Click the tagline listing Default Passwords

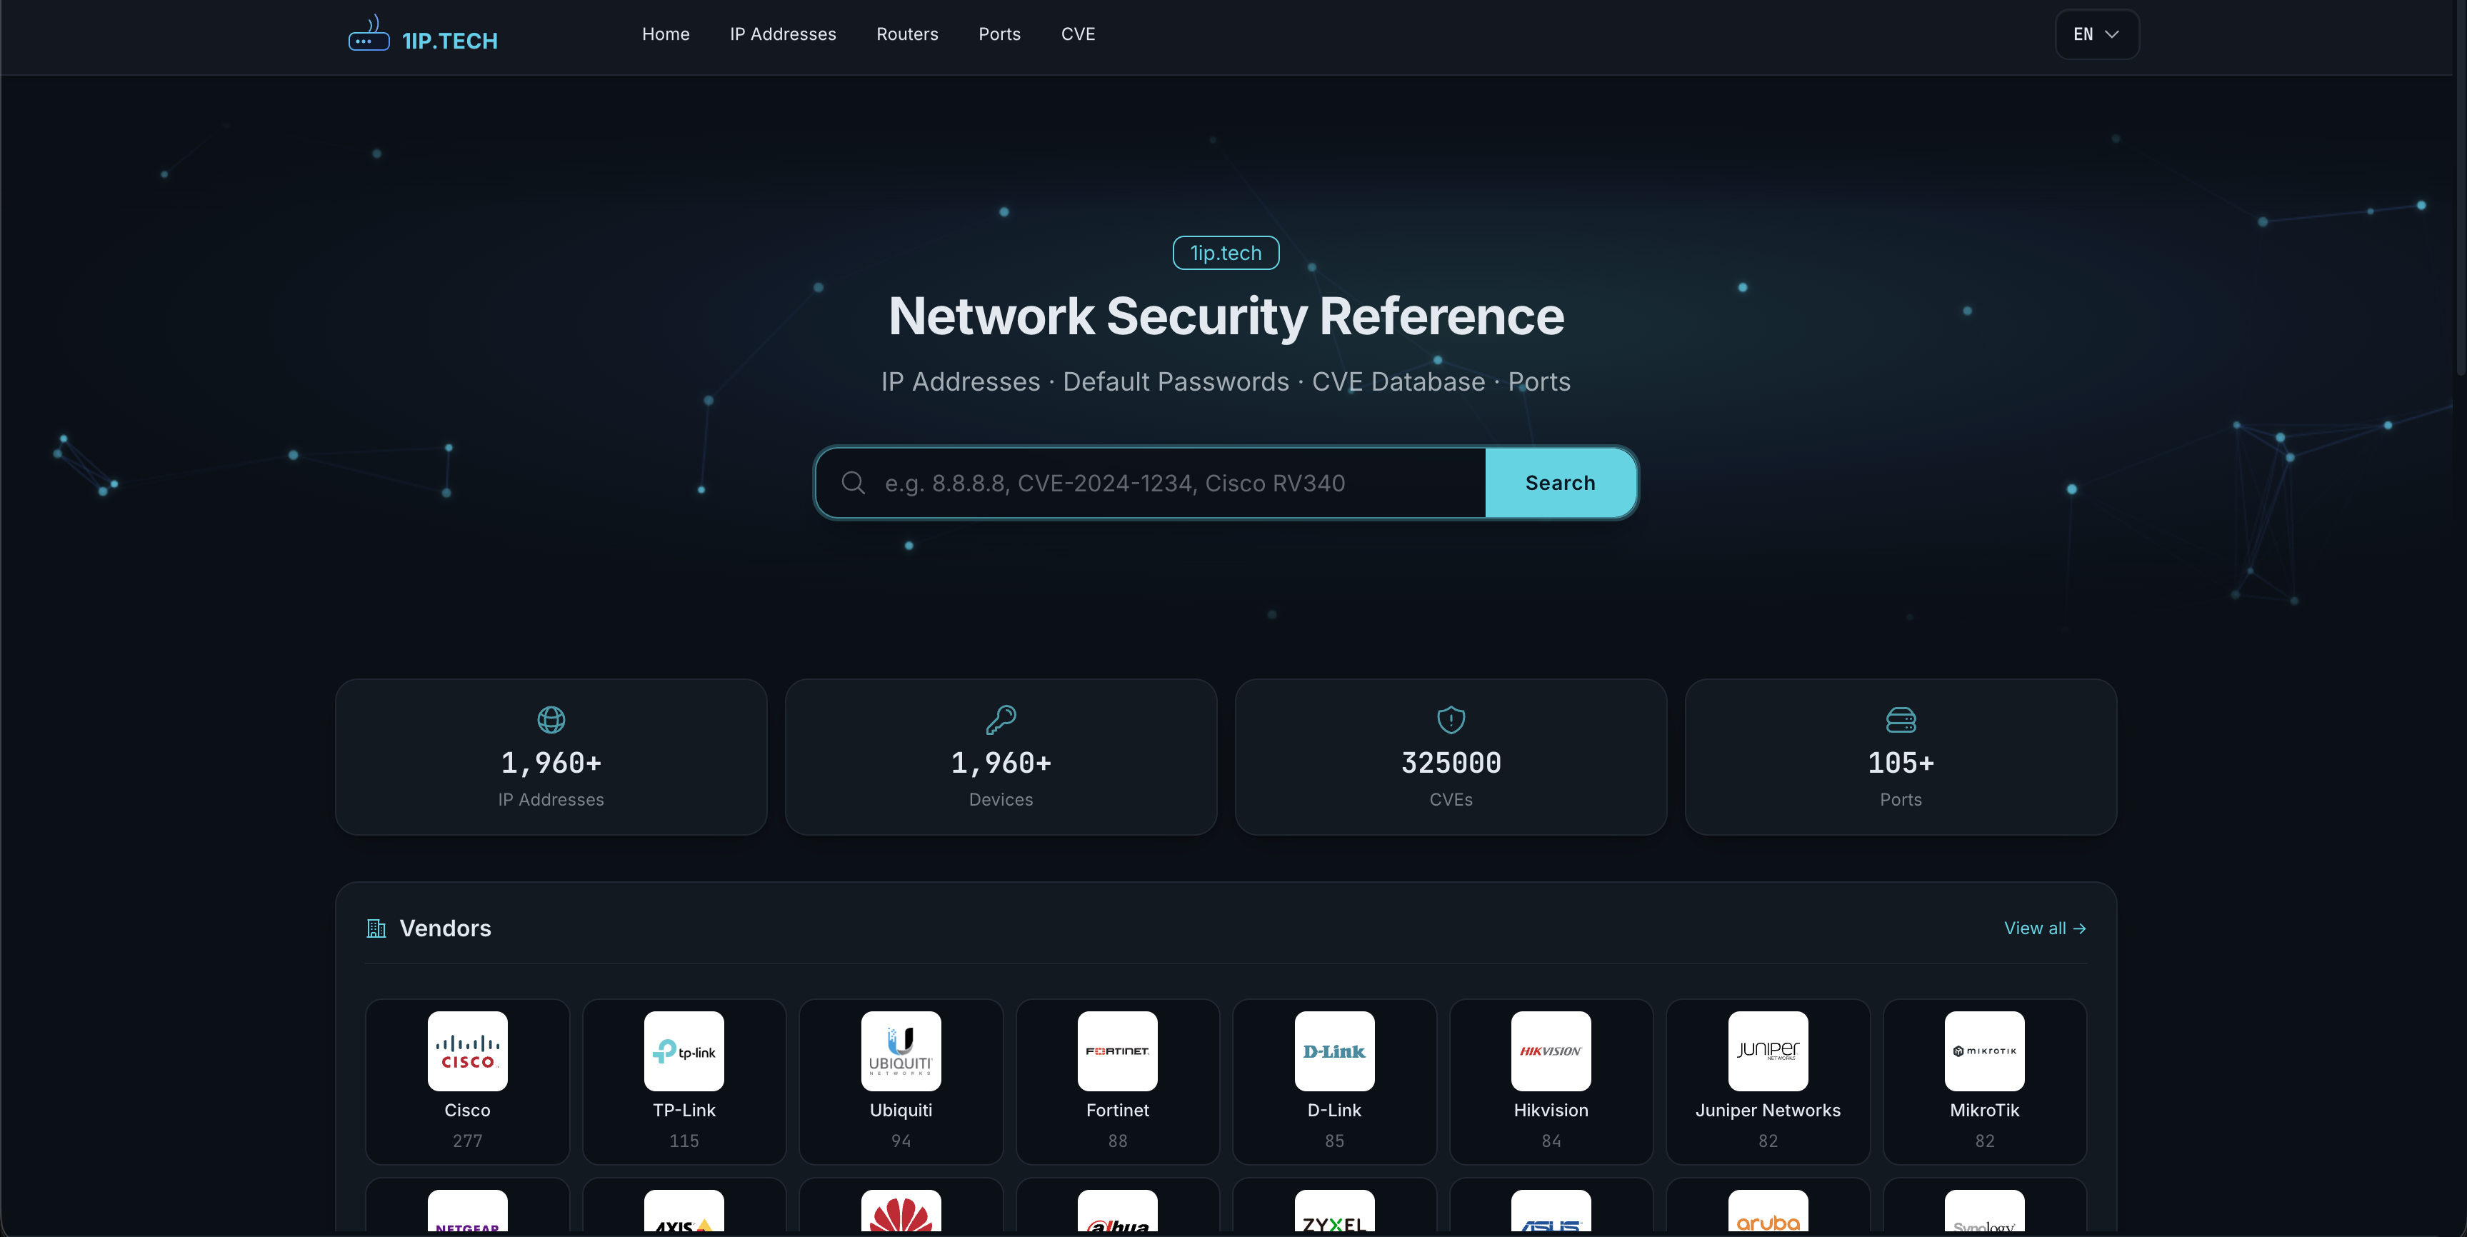tap(1226, 381)
